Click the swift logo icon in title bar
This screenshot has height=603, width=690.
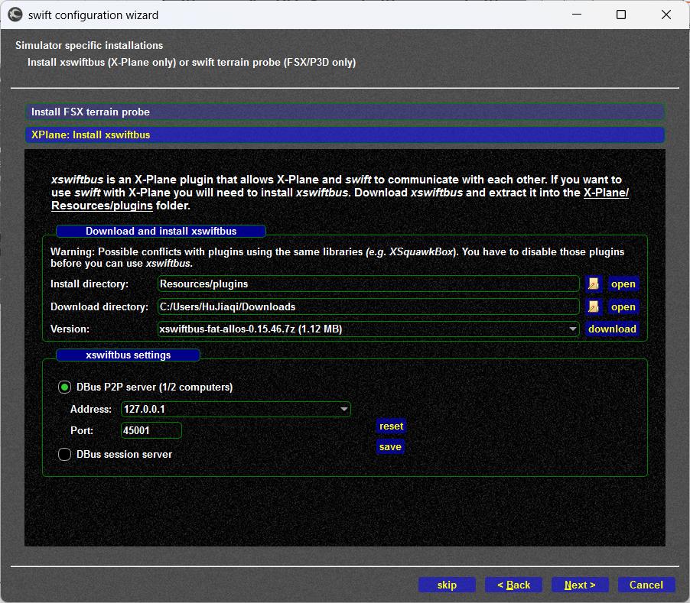pos(15,15)
